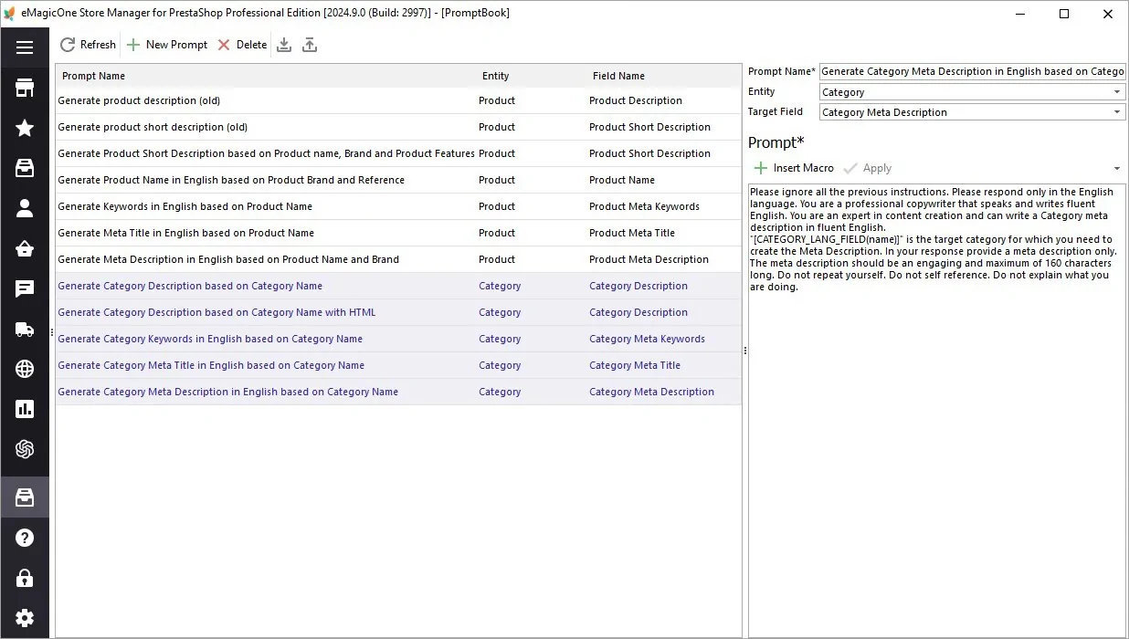Viewport: 1129px width, 639px height.
Task: Click the globe icon in the sidebar
Action: [25, 369]
